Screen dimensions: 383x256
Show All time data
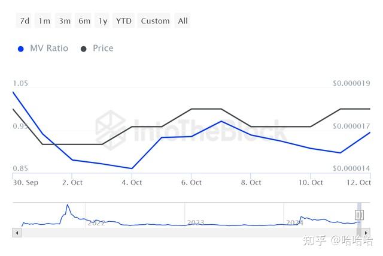pos(183,21)
